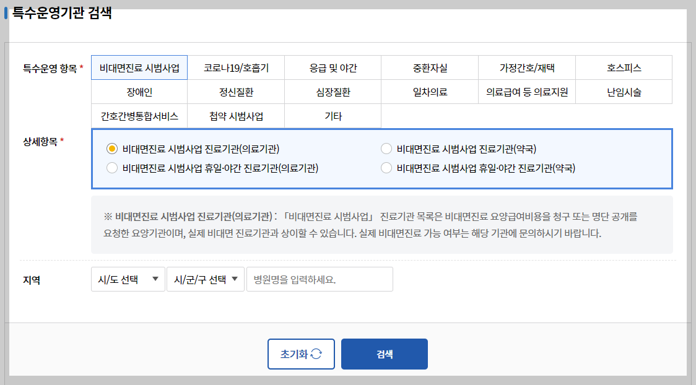
Task: Select the 코로나19/호흡기 category
Action: click(236, 67)
